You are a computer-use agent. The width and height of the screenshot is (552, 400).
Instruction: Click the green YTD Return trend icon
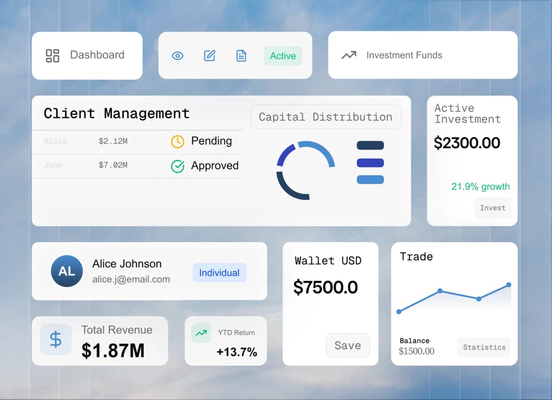pyautogui.click(x=201, y=333)
